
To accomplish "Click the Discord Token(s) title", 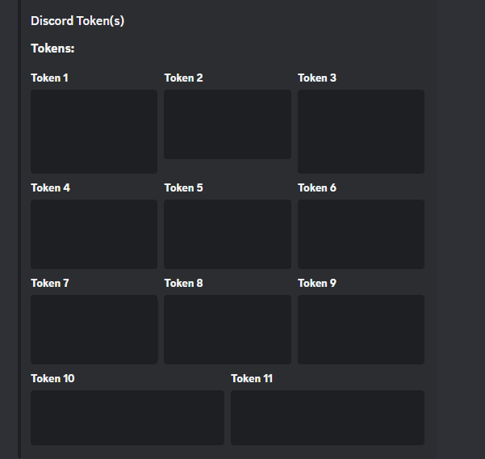I will coord(77,21).
